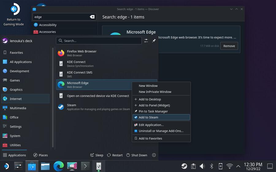Open the Wi-Fi network tray icon

(229, 166)
